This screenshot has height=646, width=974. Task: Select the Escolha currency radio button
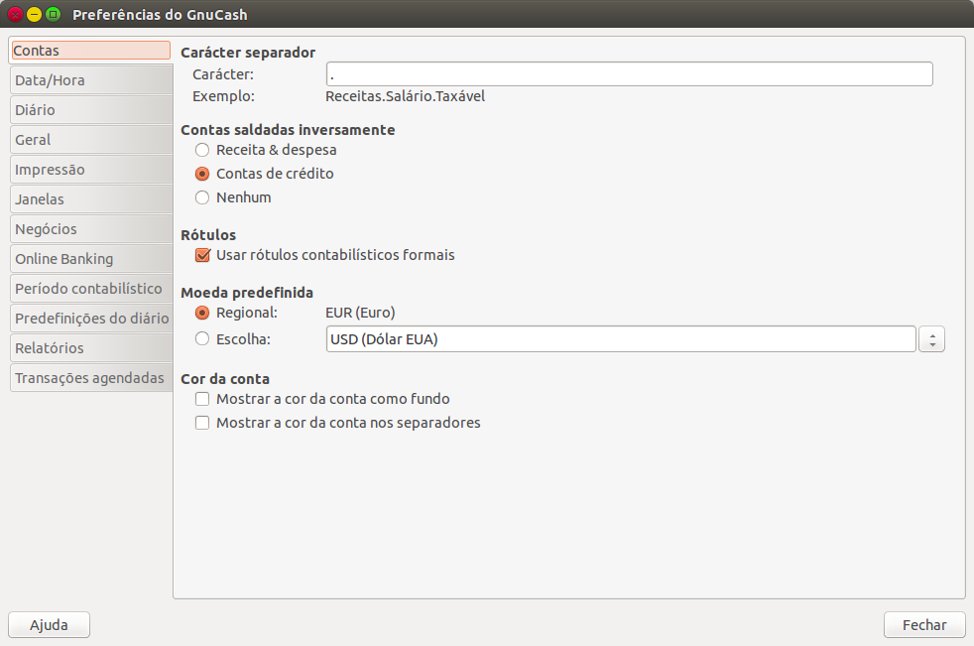pos(202,339)
